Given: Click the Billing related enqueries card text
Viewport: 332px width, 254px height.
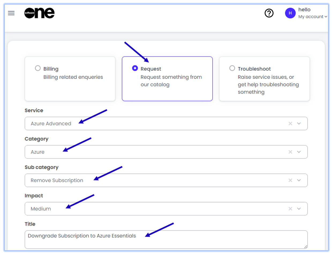Looking at the screenshot, I should [x=73, y=77].
